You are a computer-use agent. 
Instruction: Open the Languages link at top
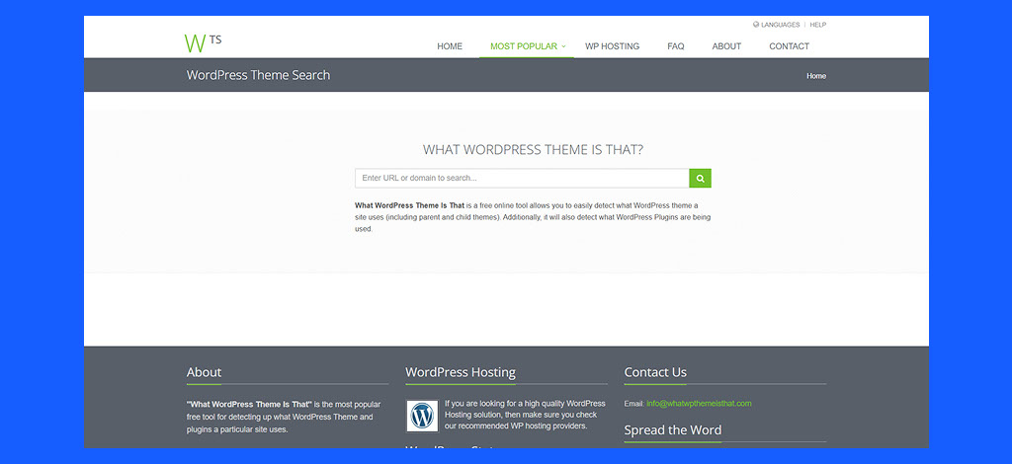coord(781,25)
